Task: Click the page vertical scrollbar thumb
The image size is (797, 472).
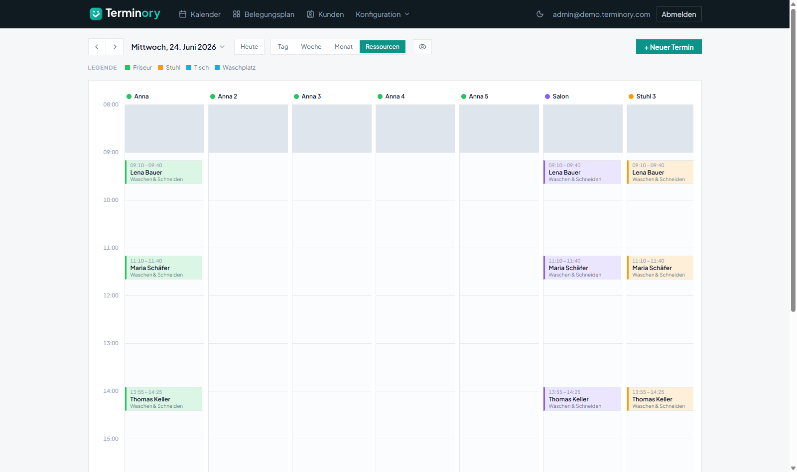Action: click(793, 159)
